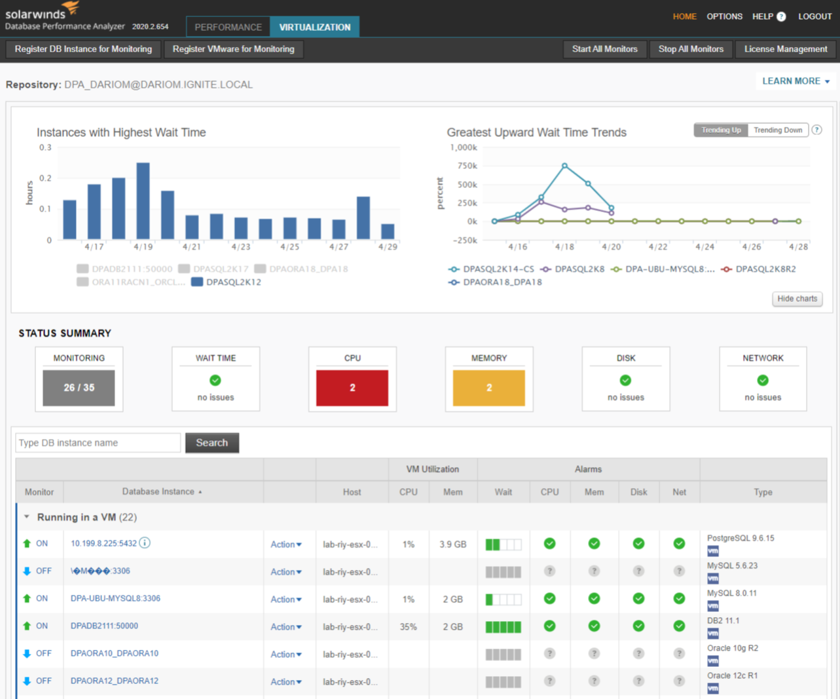Open Action menu for DPAORA10_DPAORA10
This screenshot has height=699, width=840.
286,654
